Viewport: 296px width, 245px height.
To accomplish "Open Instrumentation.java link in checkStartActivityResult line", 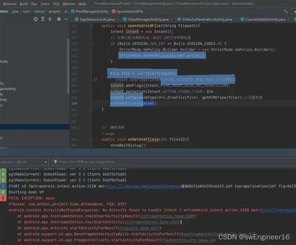I will click(x=167, y=216).
